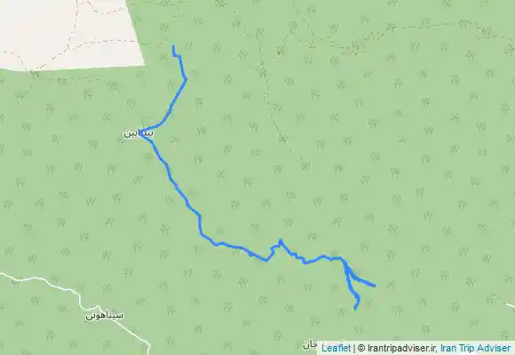Click the Irantripadviser.ir copyright text
The width and height of the screenshot is (515, 355).
(x=402, y=348)
